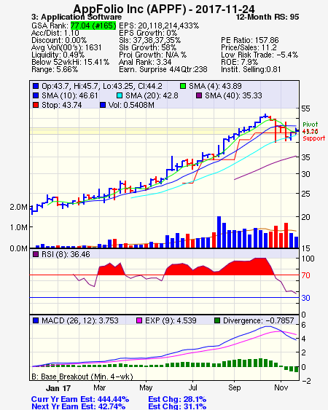Click the green SMA (4) legend swatch
Image resolution: width=328 pixels, height=410 pixels.
[x=183, y=86]
